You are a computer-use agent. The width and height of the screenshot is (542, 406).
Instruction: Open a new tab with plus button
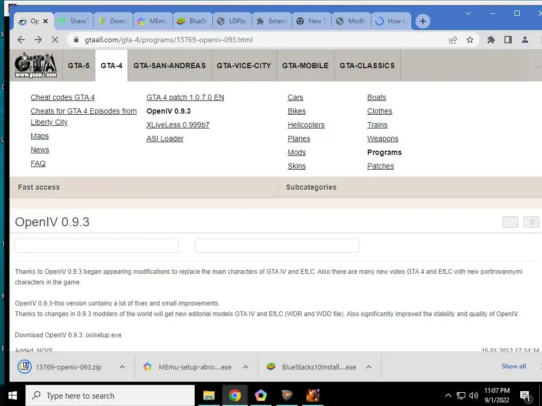click(422, 21)
